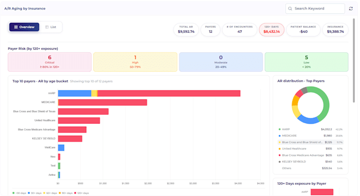Click the blue segment of the AARP bar
The height and width of the screenshot is (196, 360).
pyautogui.click(x=75, y=94)
